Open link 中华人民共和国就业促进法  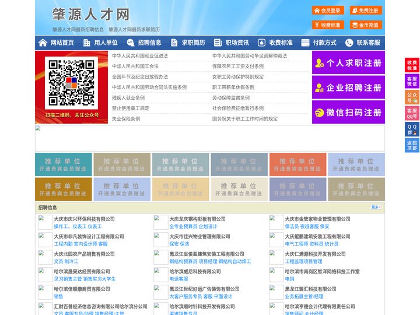tap(140, 56)
